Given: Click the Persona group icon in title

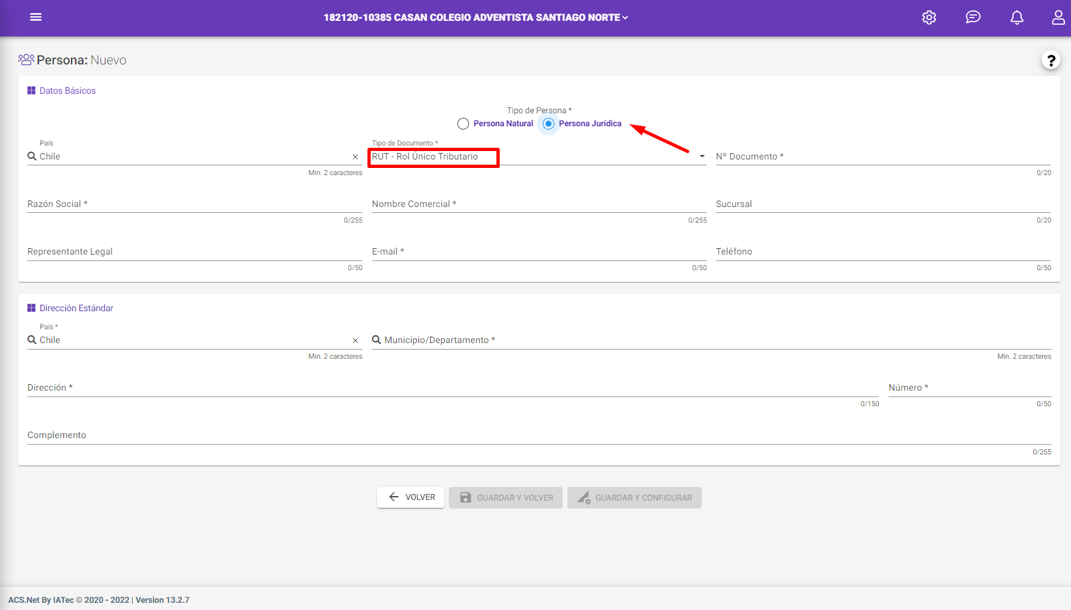Looking at the screenshot, I should click(26, 60).
